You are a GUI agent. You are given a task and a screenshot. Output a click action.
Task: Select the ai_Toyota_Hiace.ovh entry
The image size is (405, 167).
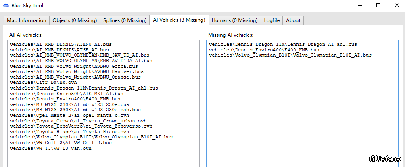69,132
